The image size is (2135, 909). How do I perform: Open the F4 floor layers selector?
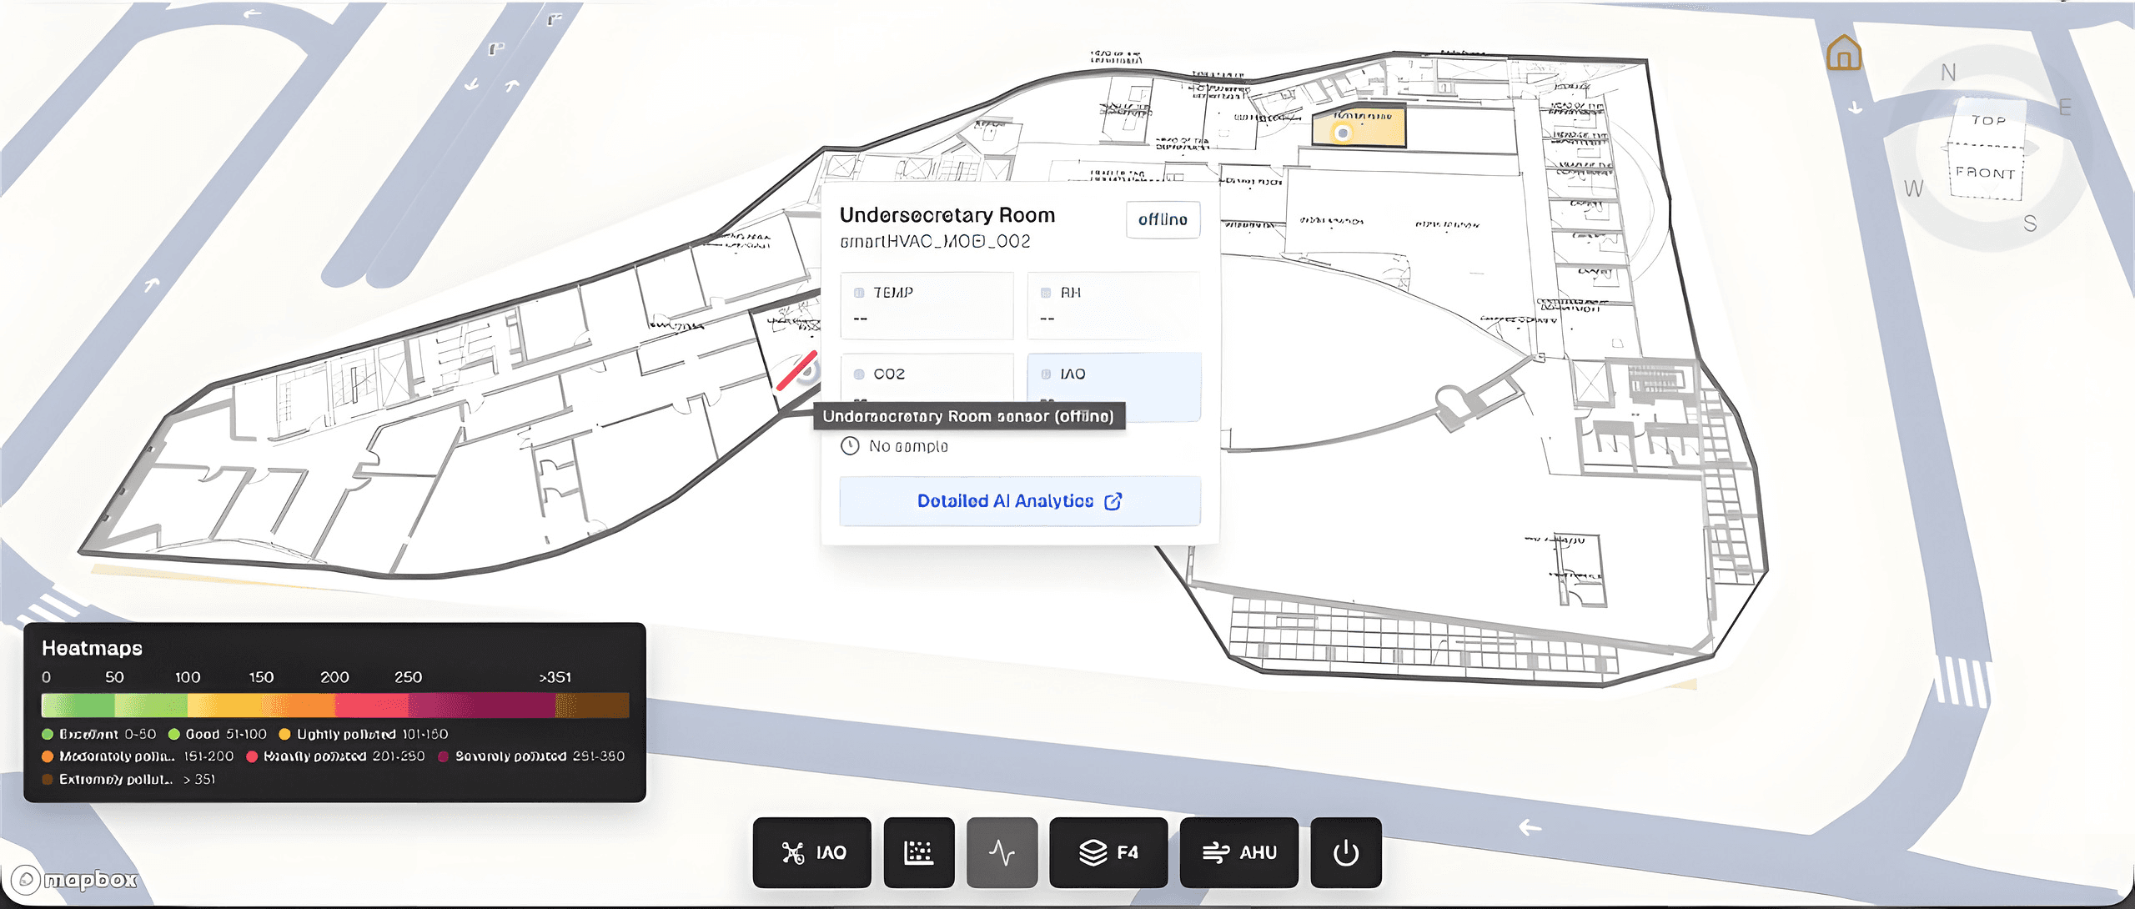click(1108, 852)
